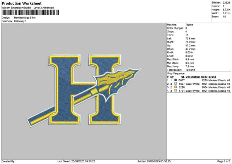Click the 'Design:' field label
The image size is (232, 164).
(x=6, y=18)
